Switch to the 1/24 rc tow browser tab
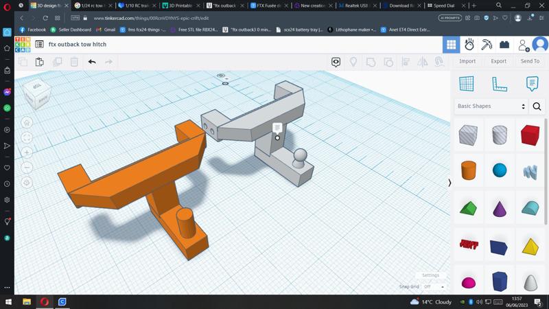Screen dimensions: 549x309 (x=93, y=5)
